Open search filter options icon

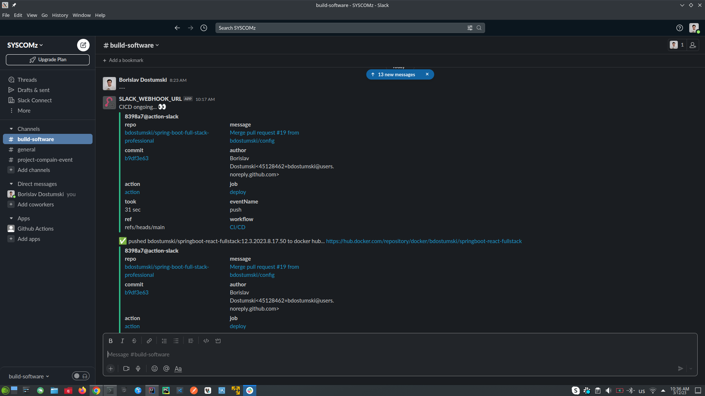(x=470, y=28)
